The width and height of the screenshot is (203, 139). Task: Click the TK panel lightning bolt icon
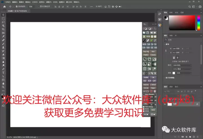tap(155, 74)
